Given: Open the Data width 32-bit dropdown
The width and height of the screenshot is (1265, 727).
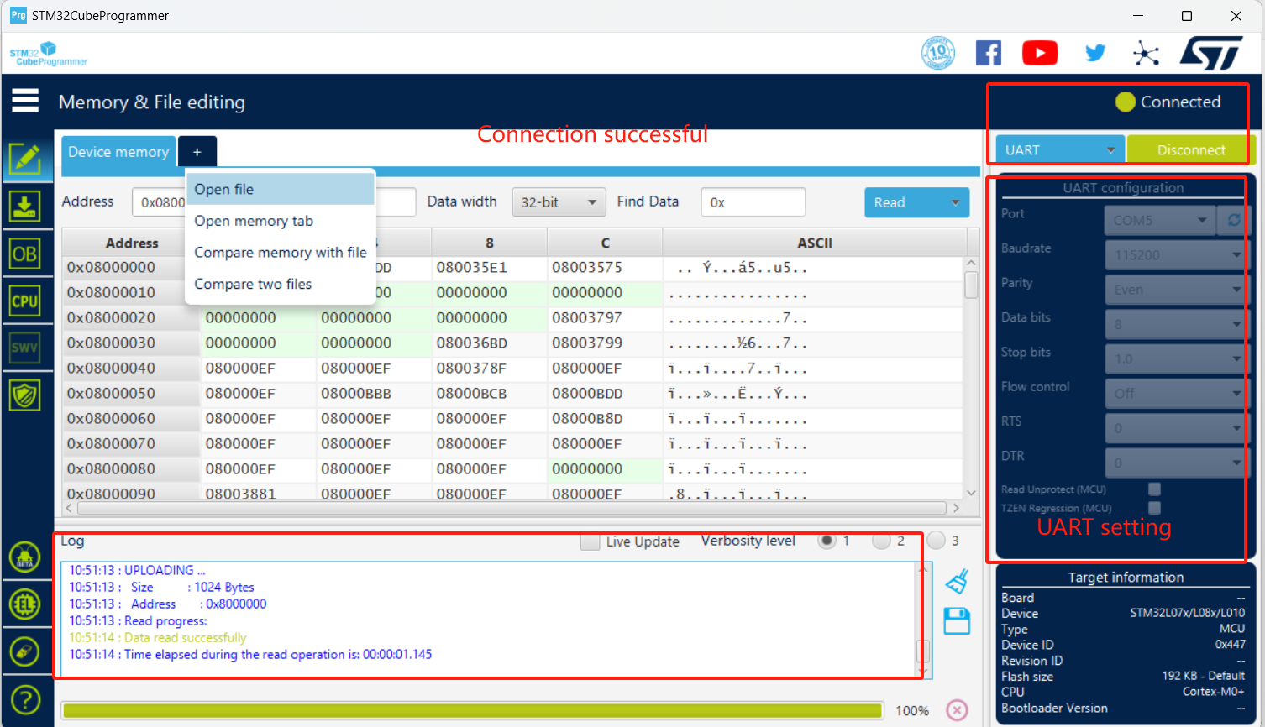Looking at the screenshot, I should (559, 202).
